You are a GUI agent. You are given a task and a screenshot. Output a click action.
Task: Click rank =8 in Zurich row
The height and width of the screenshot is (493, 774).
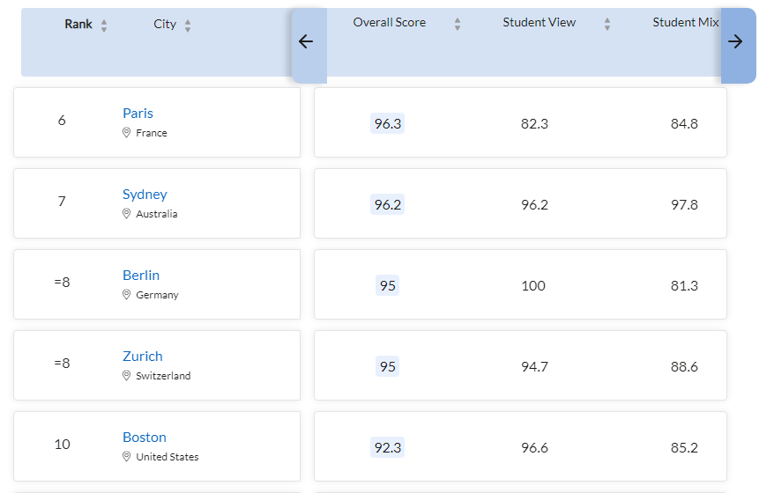point(62,363)
